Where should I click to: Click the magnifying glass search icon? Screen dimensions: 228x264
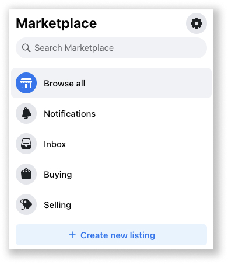[x=26, y=48]
